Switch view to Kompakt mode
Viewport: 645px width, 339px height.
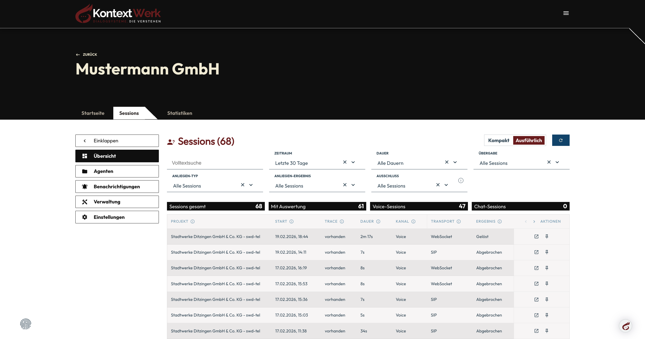498,140
